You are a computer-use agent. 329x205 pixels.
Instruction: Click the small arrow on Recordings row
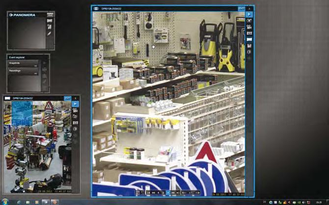(36, 74)
